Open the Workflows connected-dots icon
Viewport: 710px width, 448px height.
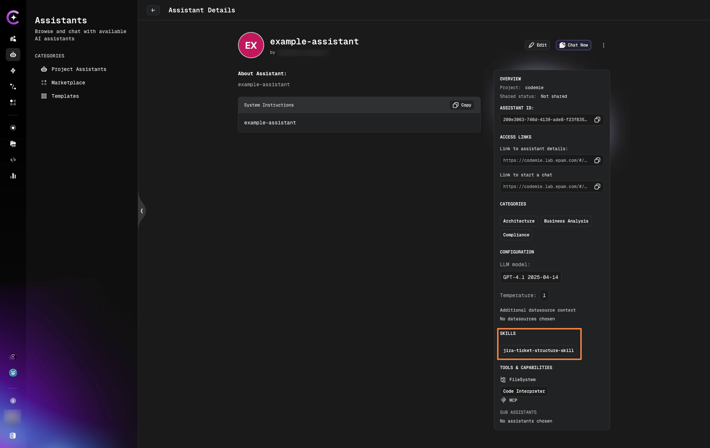click(13, 87)
